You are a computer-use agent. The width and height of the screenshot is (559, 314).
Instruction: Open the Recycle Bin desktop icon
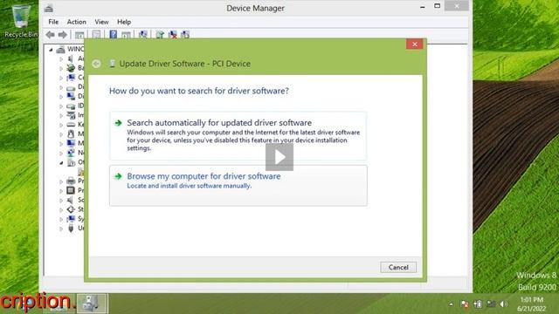click(21, 21)
